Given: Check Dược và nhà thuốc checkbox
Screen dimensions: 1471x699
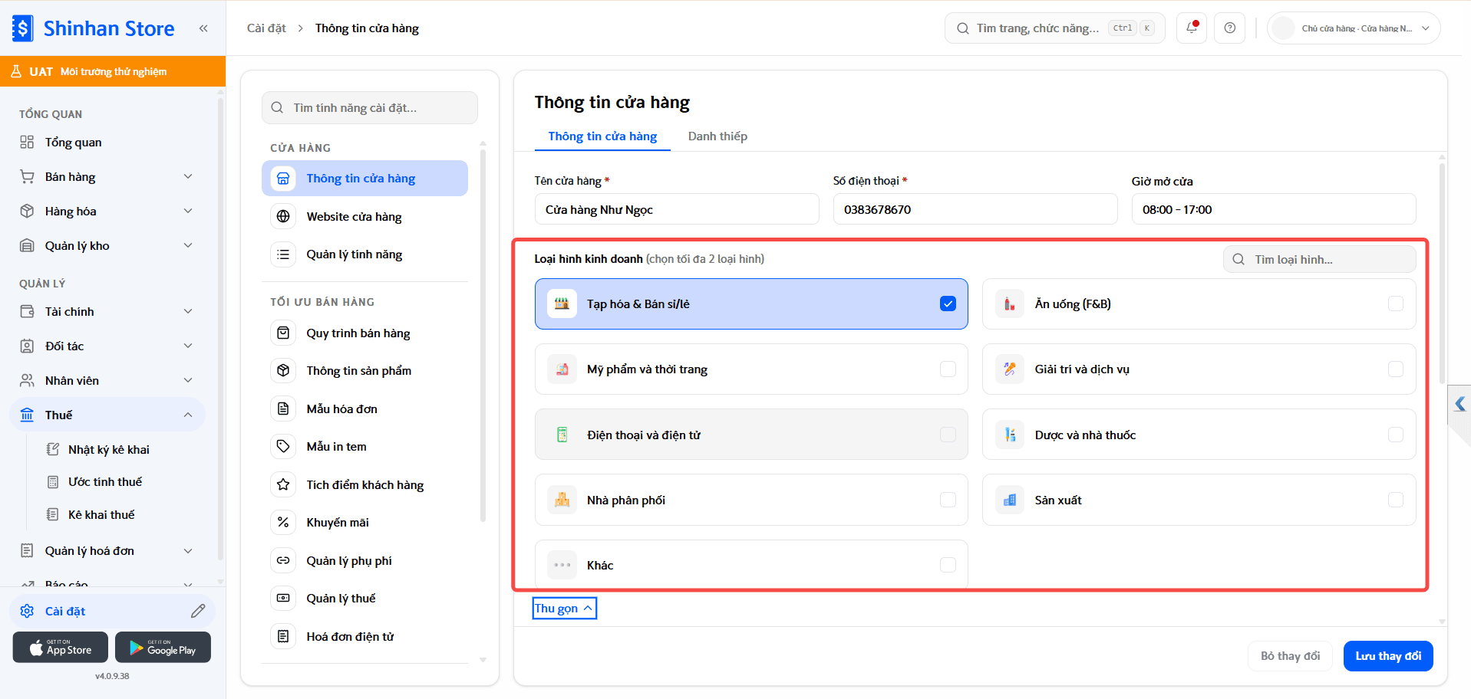Looking at the screenshot, I should coord(1396,435).
